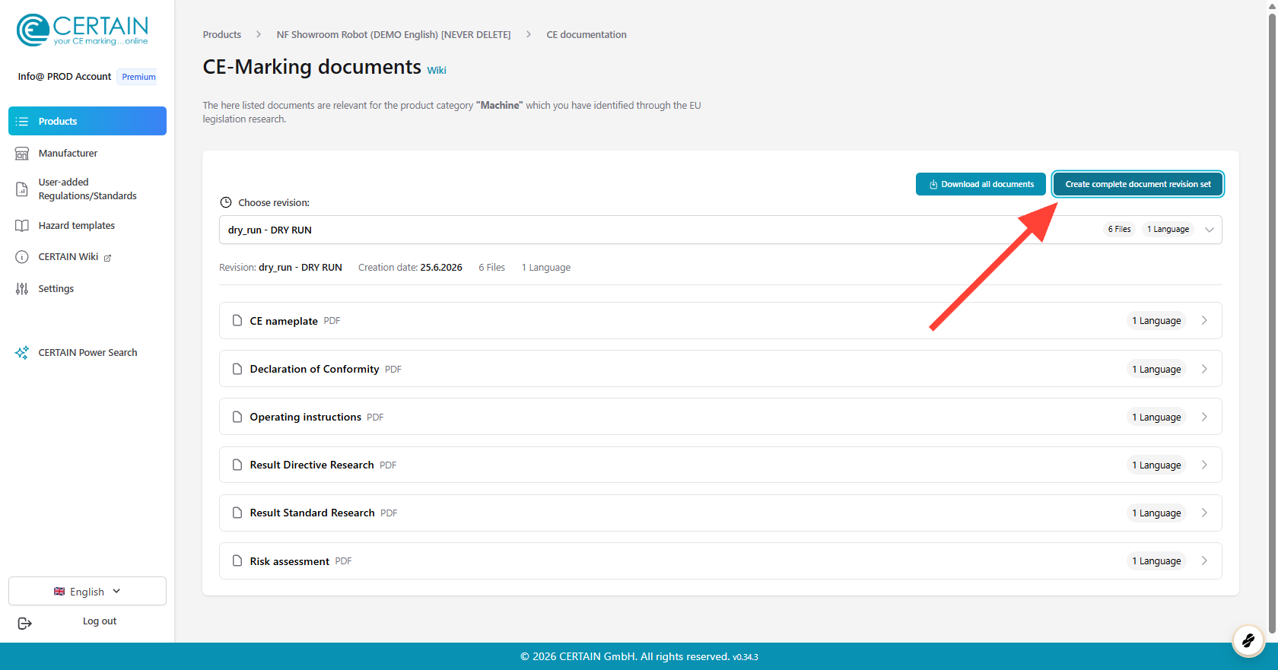1278x670 pixels.
Task: Expand the Result Standard Research row chevron
Action: point(1204,513)
